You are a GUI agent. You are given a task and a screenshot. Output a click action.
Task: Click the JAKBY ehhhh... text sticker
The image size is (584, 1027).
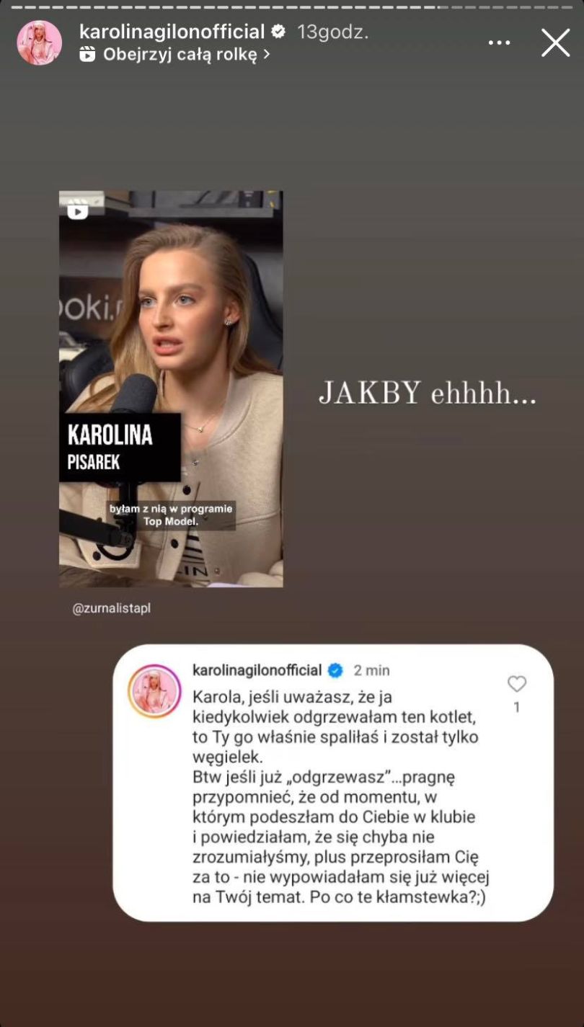[x=428, y=394]
